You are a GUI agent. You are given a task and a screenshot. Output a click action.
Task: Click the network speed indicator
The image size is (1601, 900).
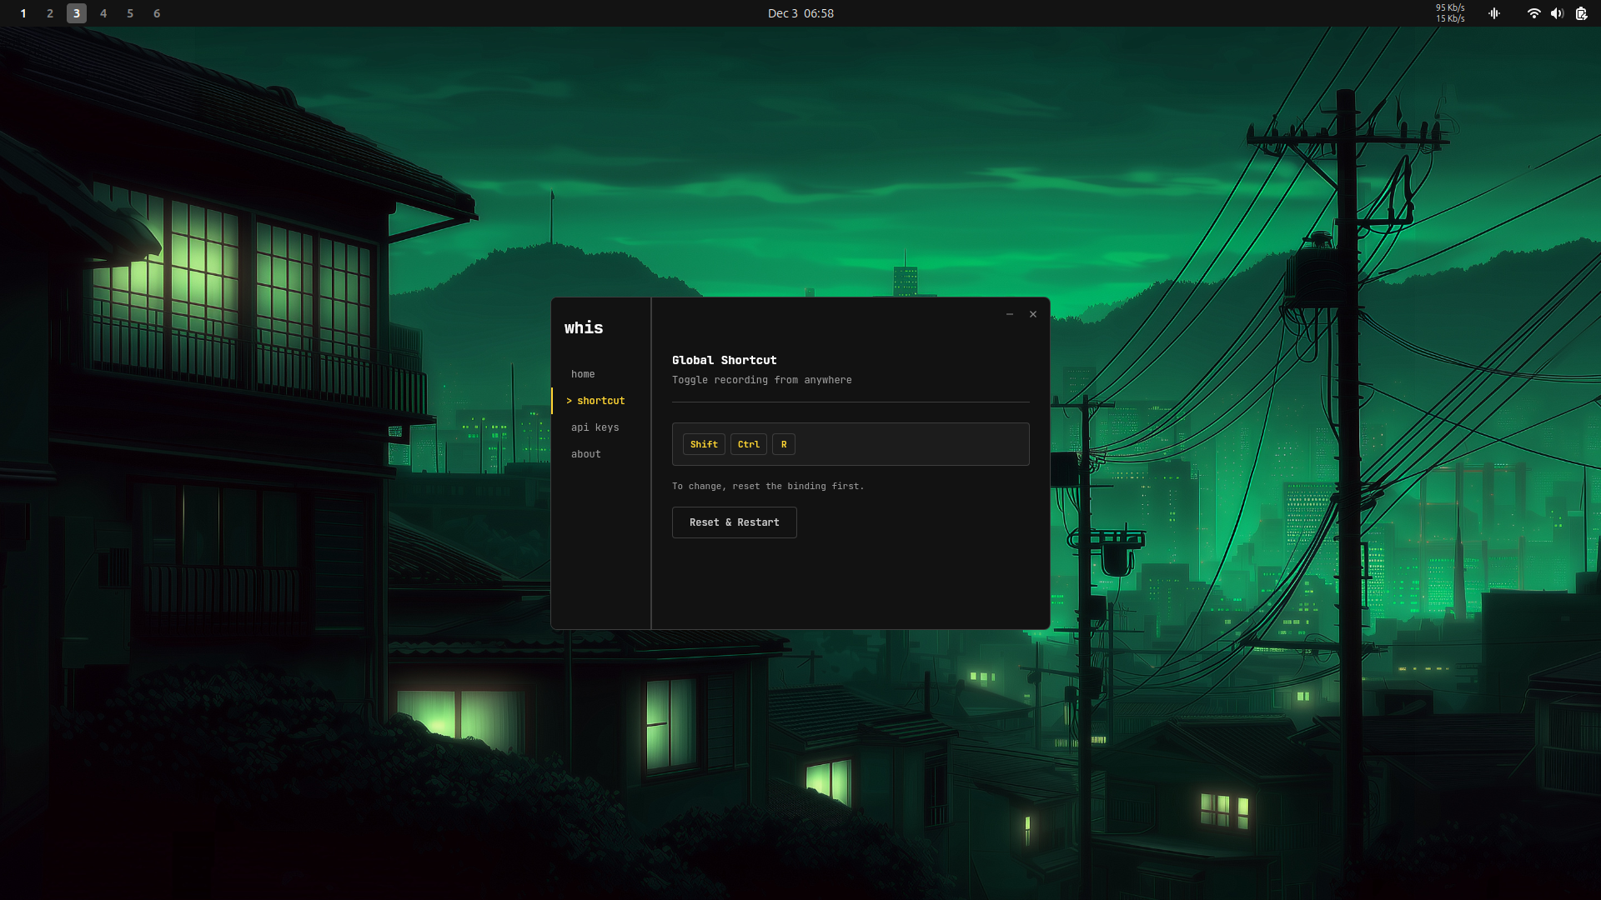coord(1448,13)
